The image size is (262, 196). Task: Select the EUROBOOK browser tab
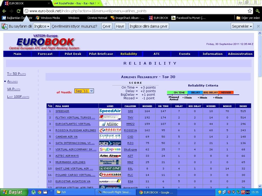(x=27, y=3)
